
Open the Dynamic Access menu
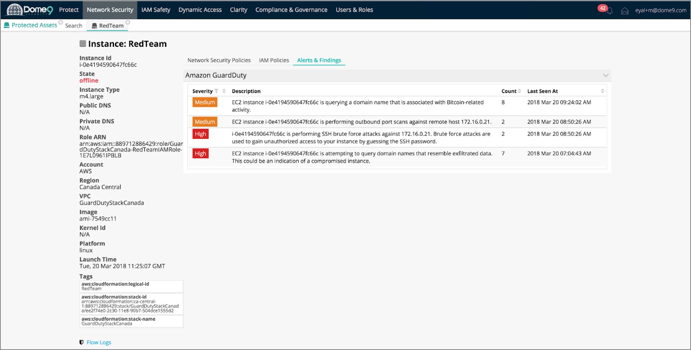point(200,10)
